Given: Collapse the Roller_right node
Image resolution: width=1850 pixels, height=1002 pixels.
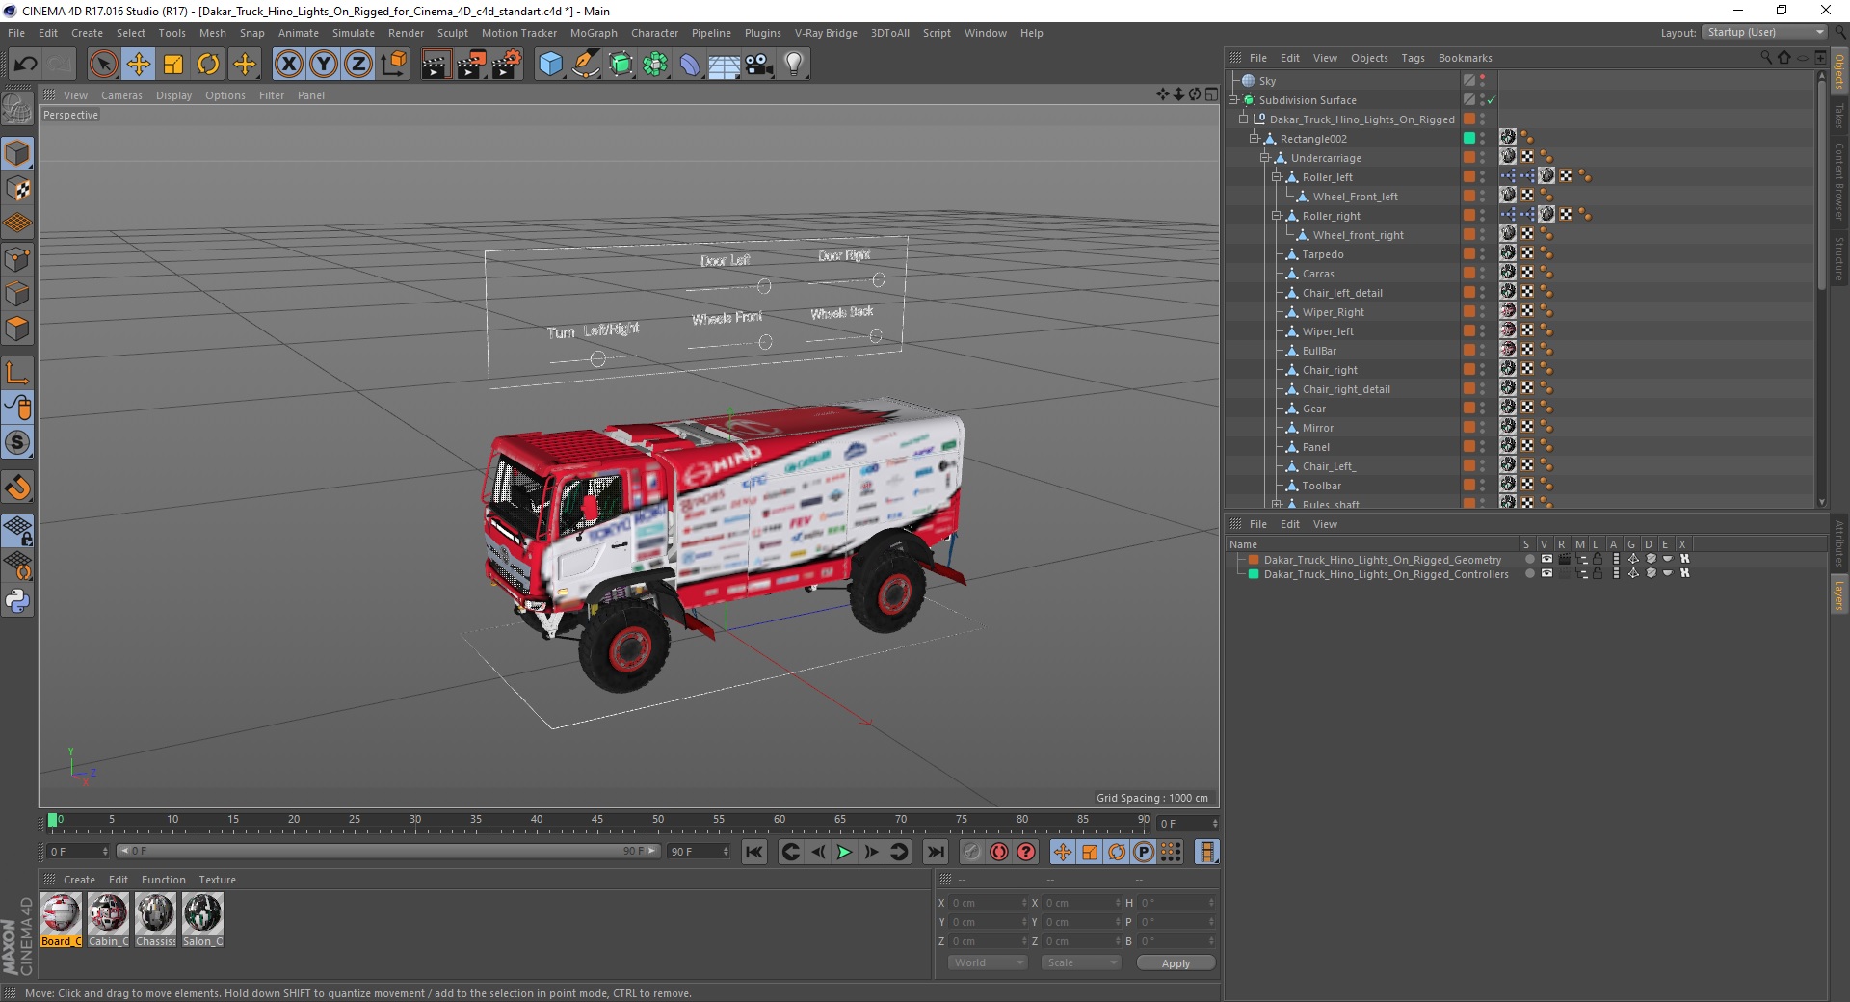Looking at the screenshot, I should click(1277, 216).
